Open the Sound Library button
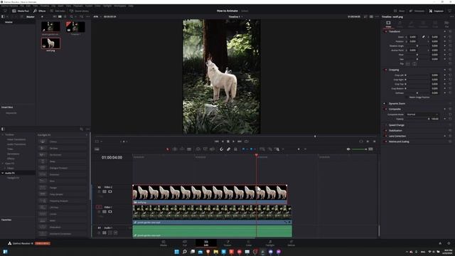Screen dimensions: 455x256 click(79, 11)
